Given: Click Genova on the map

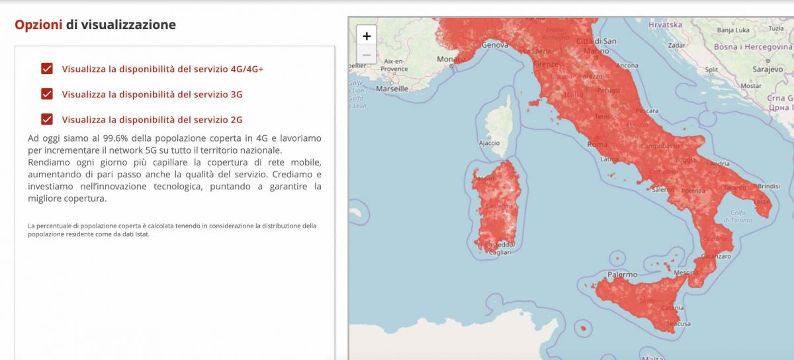Looking at the screenshot, I should [495, 45].
